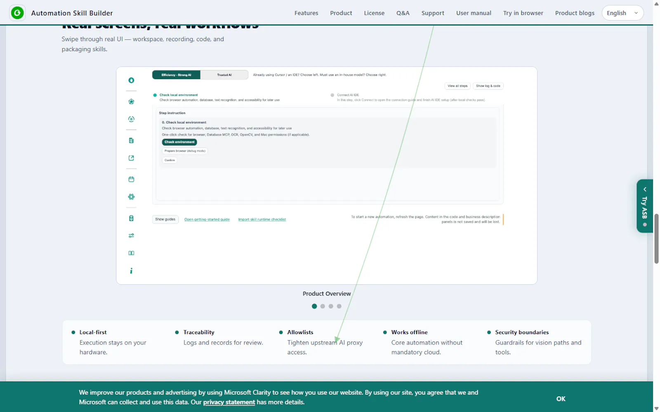Click the Check local environment step marker
The image size is (660, 412).
click(155, 95)
